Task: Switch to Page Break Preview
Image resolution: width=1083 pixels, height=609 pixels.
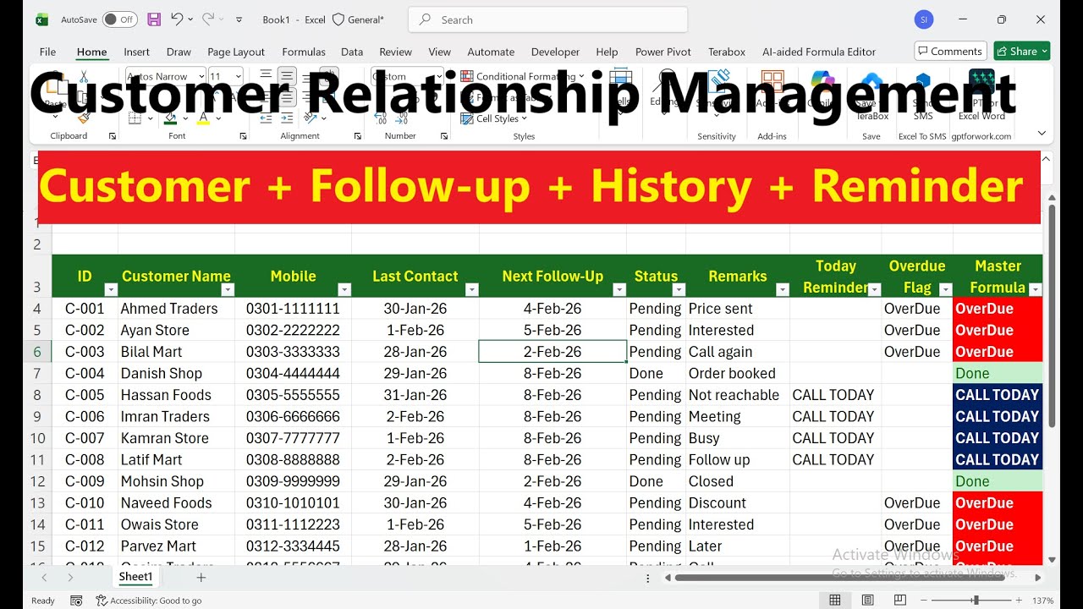Action: tap(899, 601)
